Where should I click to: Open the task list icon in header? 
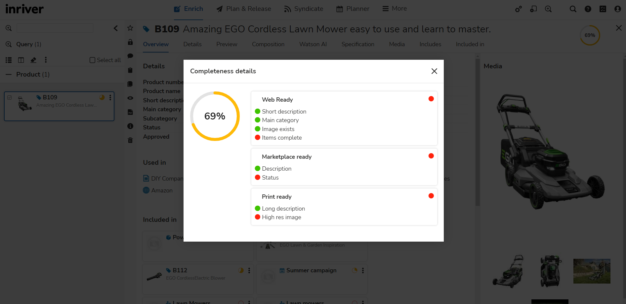coord(603,9)
